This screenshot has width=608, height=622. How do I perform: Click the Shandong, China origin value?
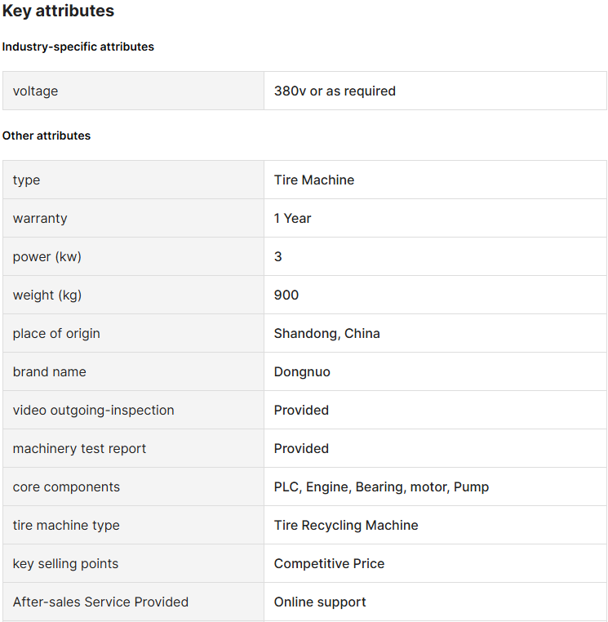327,333
